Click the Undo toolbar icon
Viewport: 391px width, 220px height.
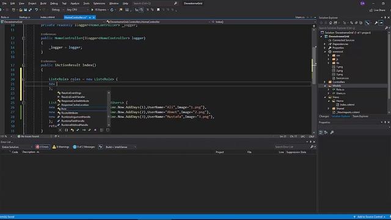[37, 10]
